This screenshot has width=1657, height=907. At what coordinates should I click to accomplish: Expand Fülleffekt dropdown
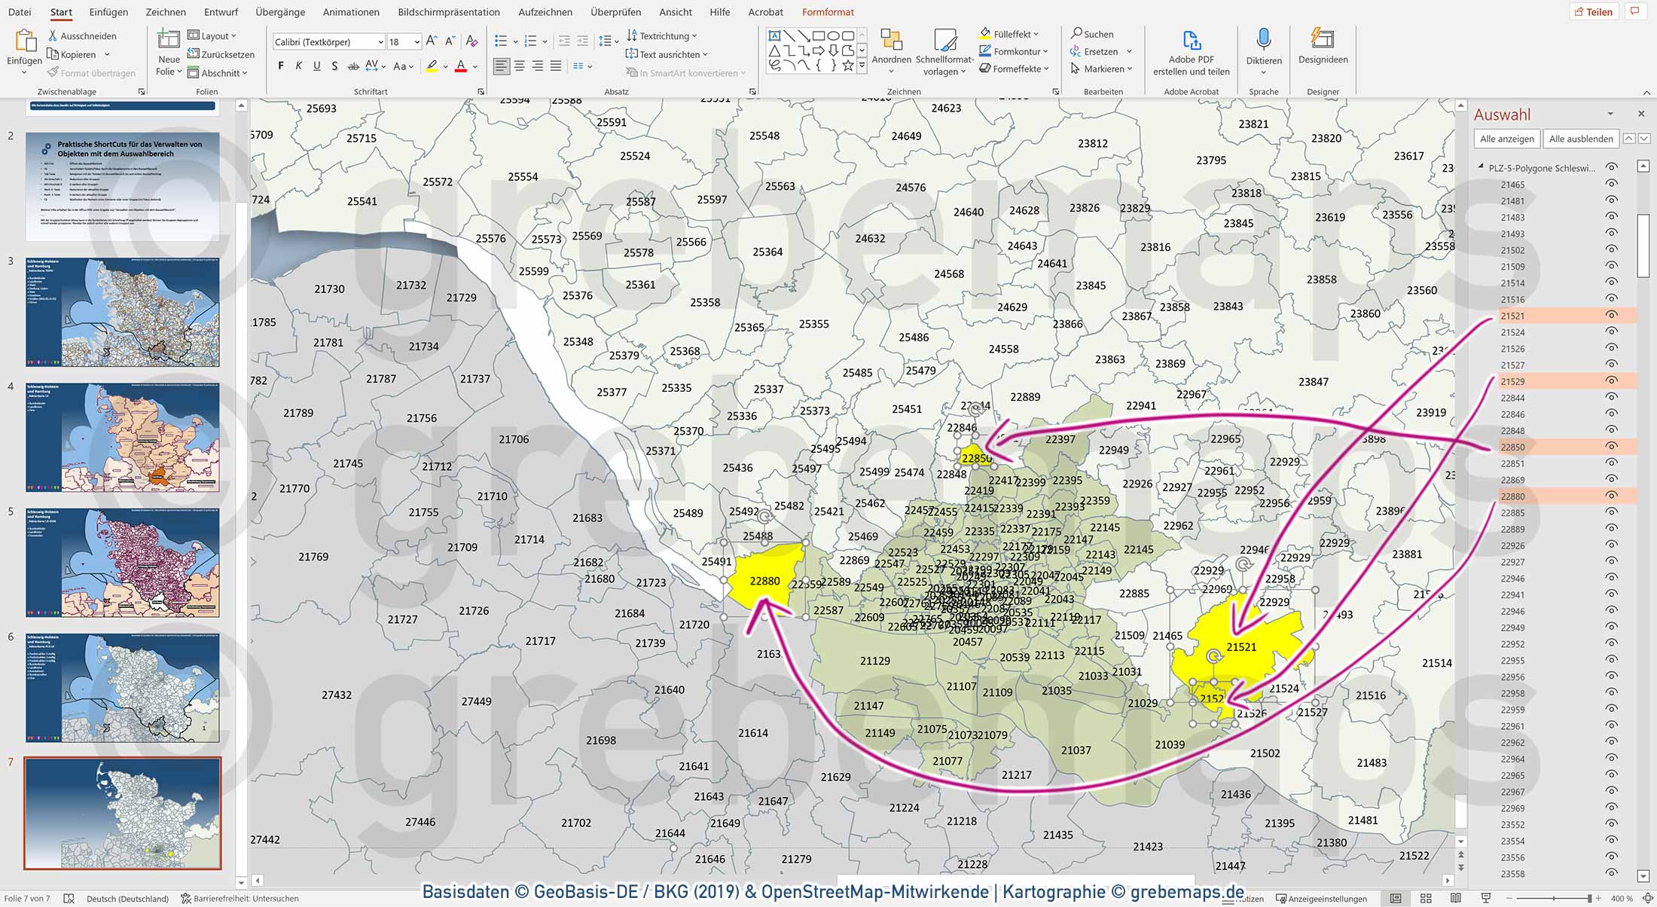(1009, 34)
